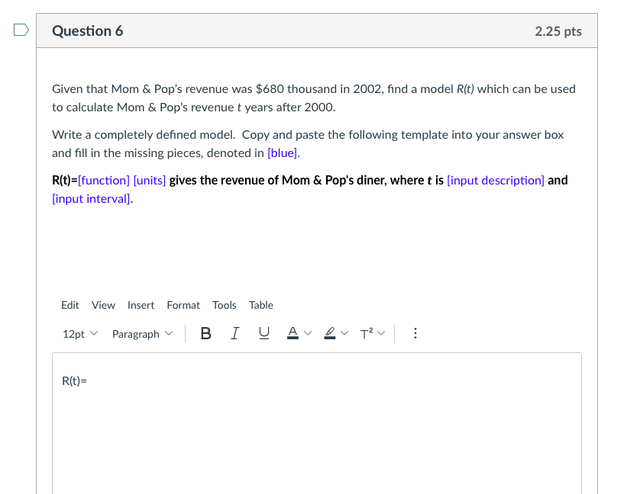Open the Tools menu
Screen dimensions: 640x494
tap(224, 305)
